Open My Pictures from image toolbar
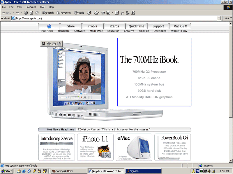 [59, 44]
